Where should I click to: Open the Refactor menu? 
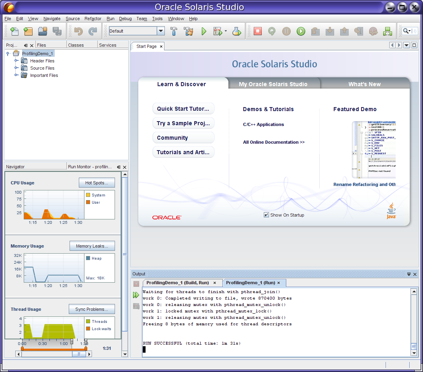click(93, 19)
